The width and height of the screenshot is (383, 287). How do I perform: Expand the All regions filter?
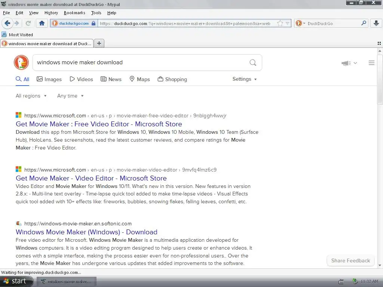tap(31, 96)
